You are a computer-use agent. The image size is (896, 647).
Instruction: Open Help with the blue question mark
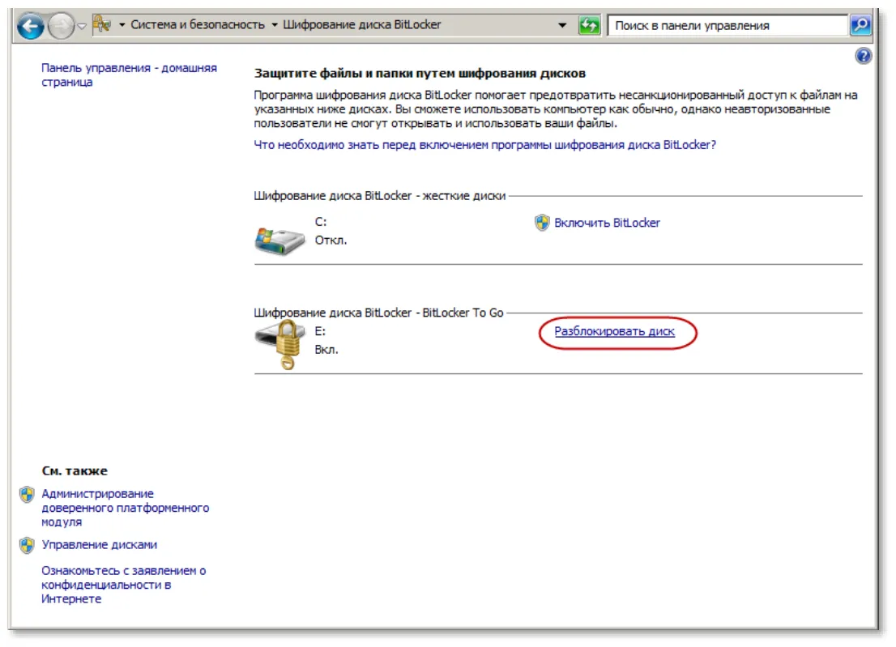863,56
